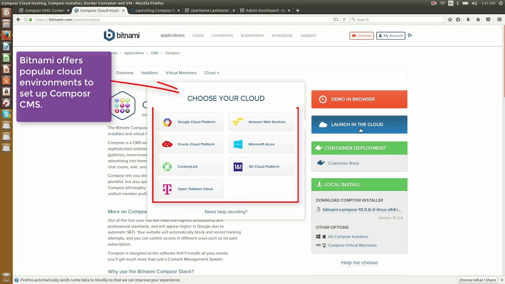Open the enterprise menu item
This screenshot has width=505, height=284.
pos(282,35)
